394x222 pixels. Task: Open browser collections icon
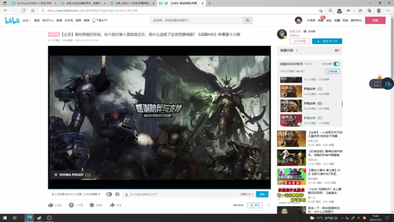coord(369,10)
